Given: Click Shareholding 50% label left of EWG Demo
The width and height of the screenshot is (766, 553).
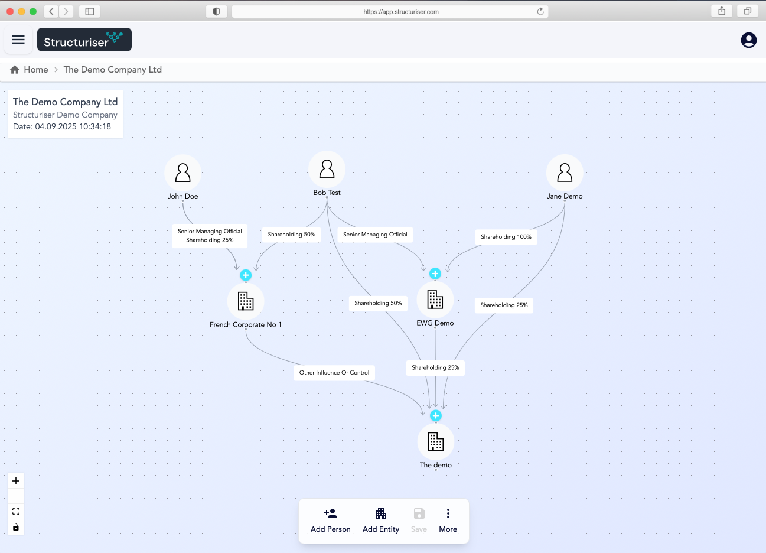Looking at the screenshot, I should 378,303.
